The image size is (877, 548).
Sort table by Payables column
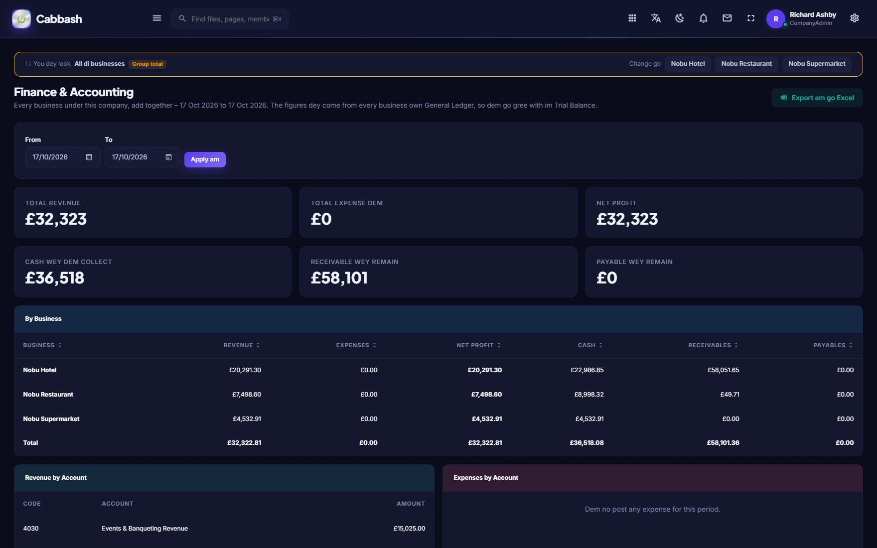coord(833,345)
